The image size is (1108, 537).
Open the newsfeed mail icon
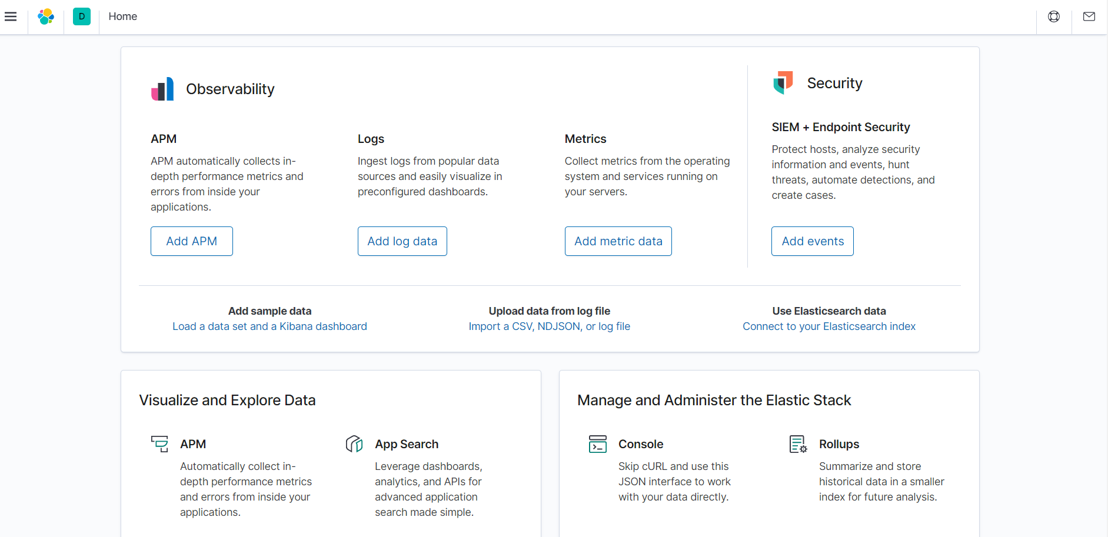pos(1089,16)
